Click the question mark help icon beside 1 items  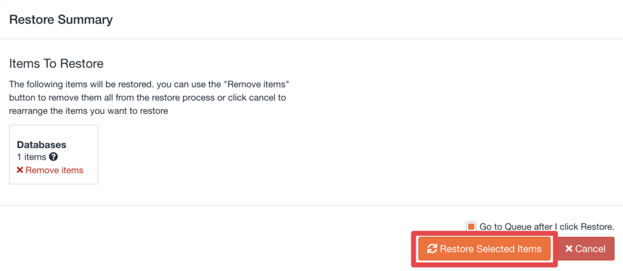53,157
